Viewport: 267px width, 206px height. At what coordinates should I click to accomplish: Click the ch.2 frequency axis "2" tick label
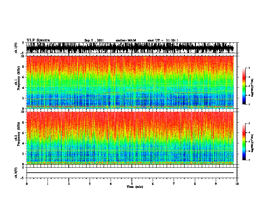pos(24,154)
